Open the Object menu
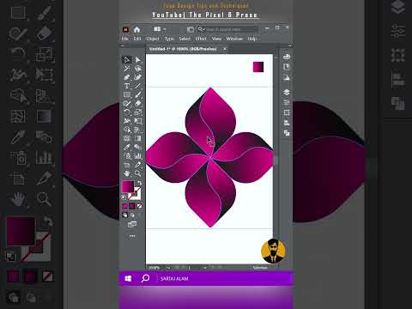The height and width of the screenshot is (309, 412). [x=153, y=39]
